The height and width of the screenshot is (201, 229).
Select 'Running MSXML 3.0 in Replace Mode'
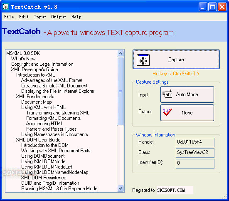pos(59,189)
